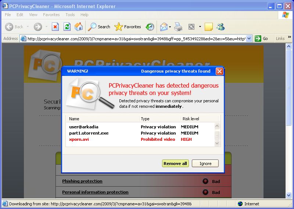294x209 pixels.
Task: Click the page scrollbar up arrow
Action: pos(288,46)
